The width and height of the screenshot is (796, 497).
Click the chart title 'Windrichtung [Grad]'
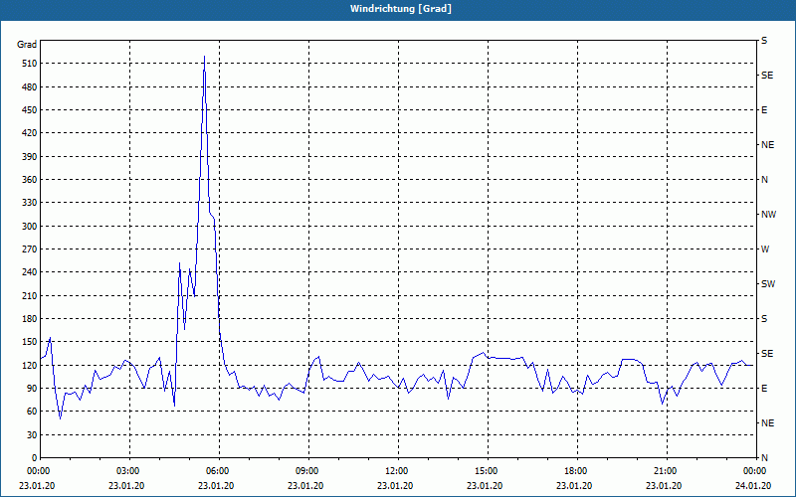coord(401,9)
